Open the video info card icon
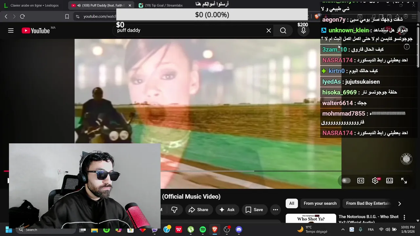420x236 pixels. pyautogui.click(x=407, y=47)
